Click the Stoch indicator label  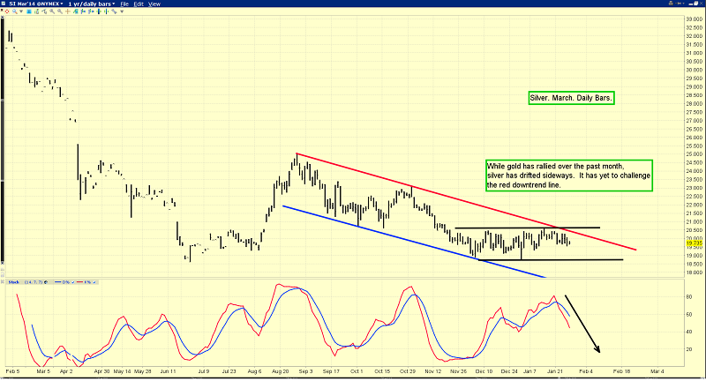(x=13, y=282)
